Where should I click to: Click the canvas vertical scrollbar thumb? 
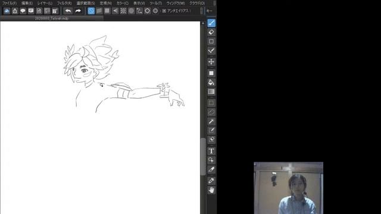pos(202,156)
